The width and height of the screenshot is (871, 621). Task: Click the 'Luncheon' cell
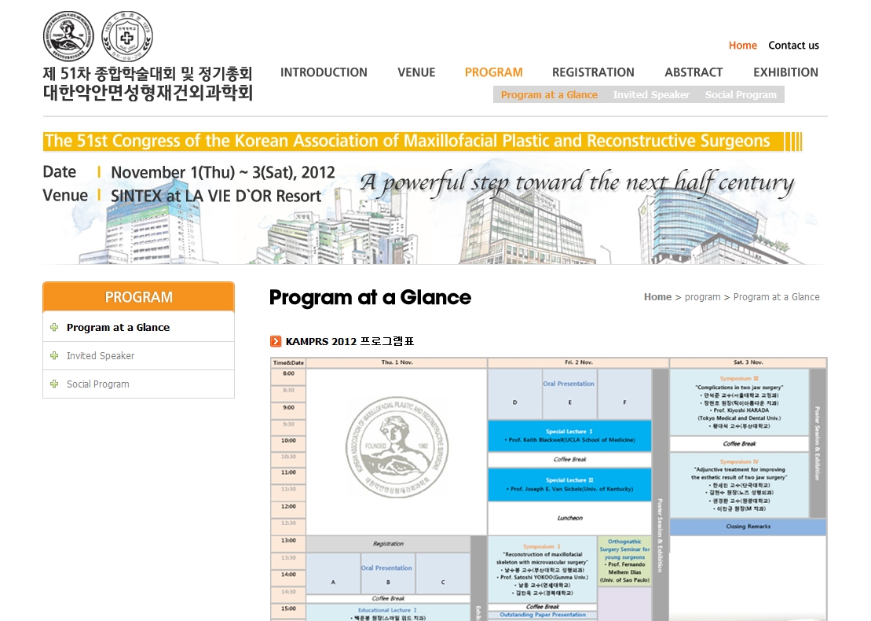coord(569,518)
